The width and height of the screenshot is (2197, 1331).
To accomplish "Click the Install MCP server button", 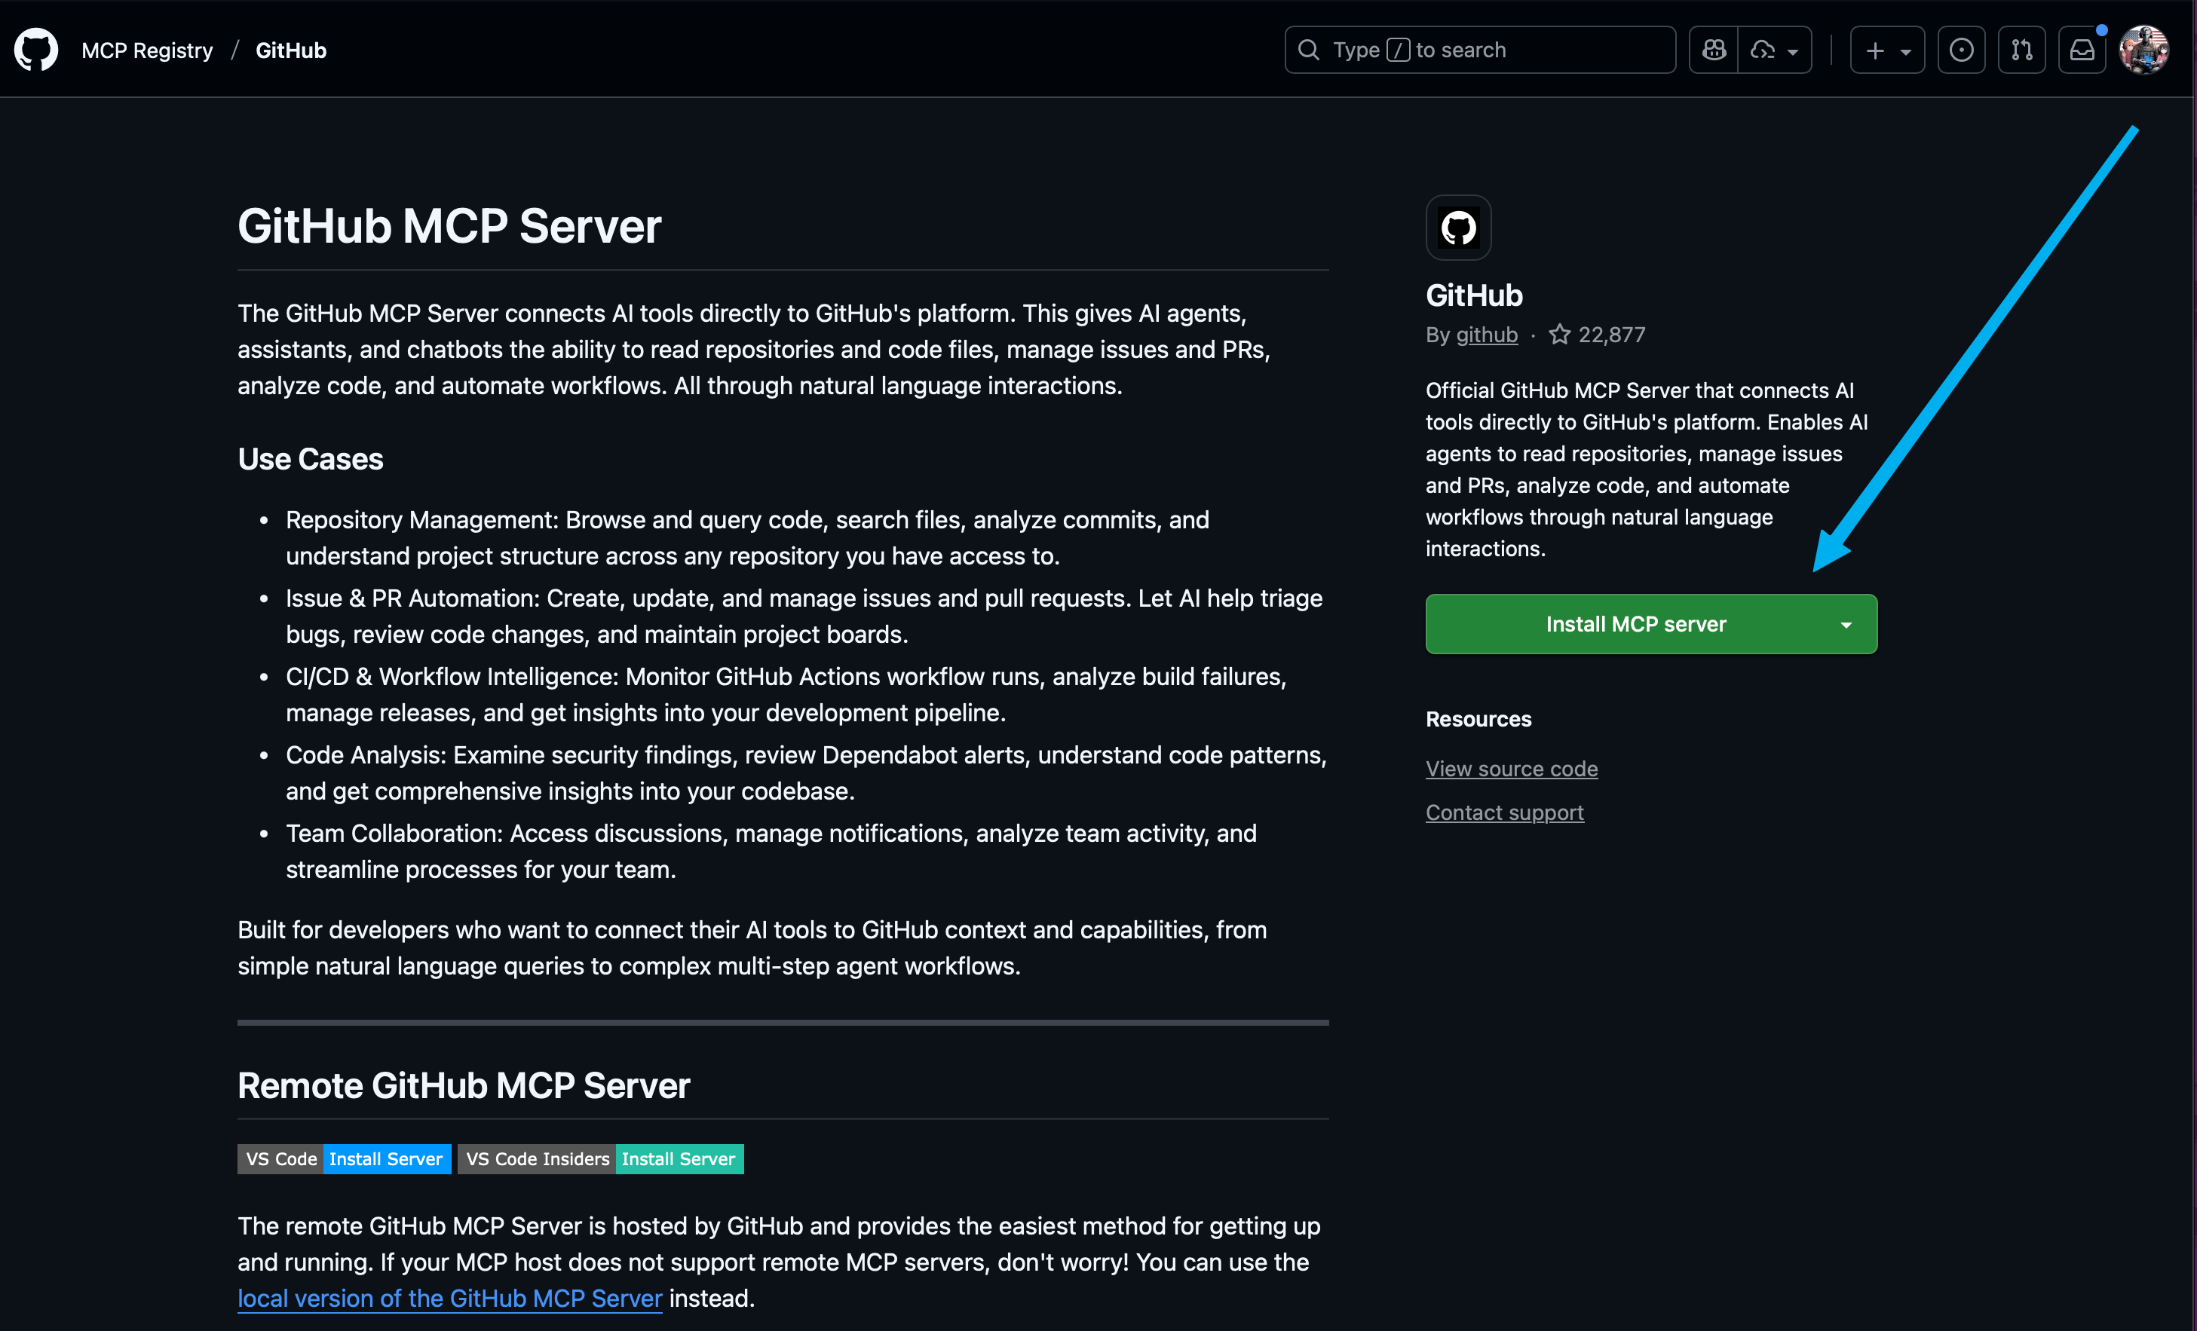I will pos(1637,624).
